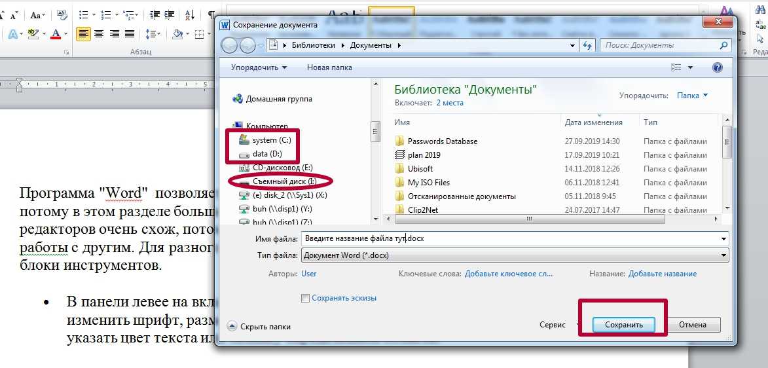This screenshot has width=768, height=368.
Task: Click change view icon in dialog toolbar
Action: point(676,67)
